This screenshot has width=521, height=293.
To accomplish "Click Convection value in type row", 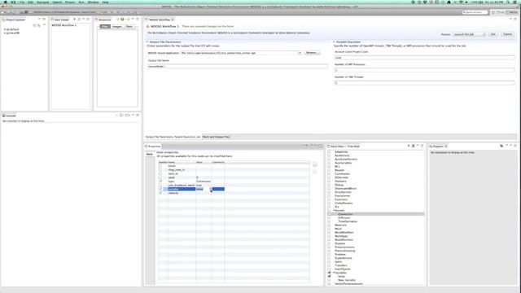I will tap(204, 181).
